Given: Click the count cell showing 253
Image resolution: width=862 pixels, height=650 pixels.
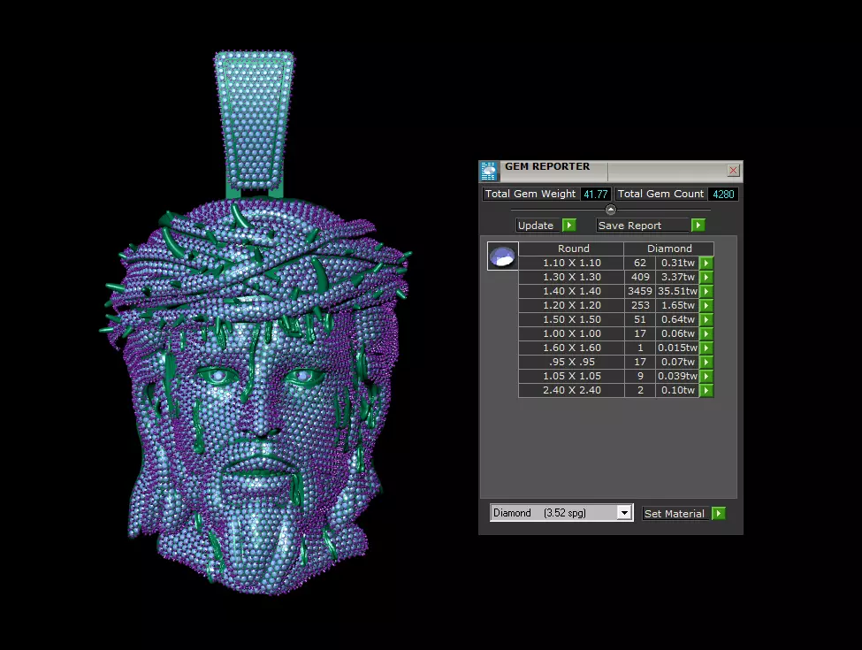Looking at the screenshot, I should pos(640,305).
